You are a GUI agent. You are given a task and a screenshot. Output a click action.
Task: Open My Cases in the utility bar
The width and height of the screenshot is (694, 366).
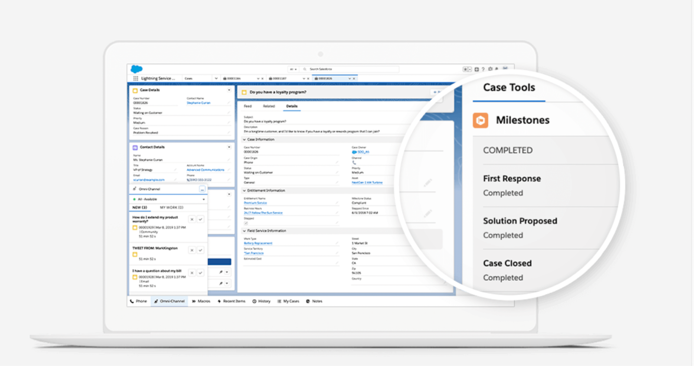pos(288,301)
